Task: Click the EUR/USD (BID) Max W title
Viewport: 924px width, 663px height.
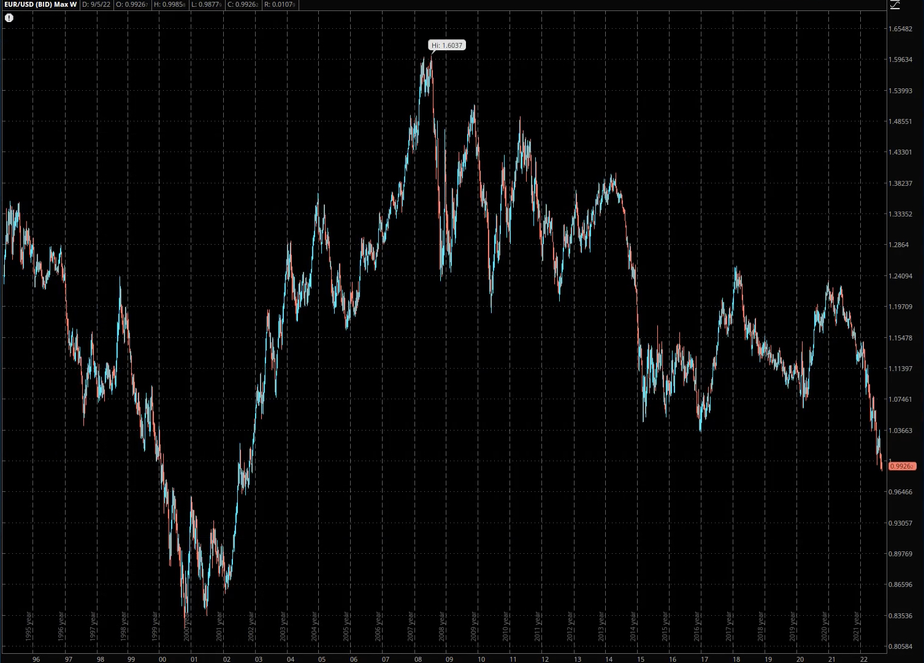Action: point(40,5)
